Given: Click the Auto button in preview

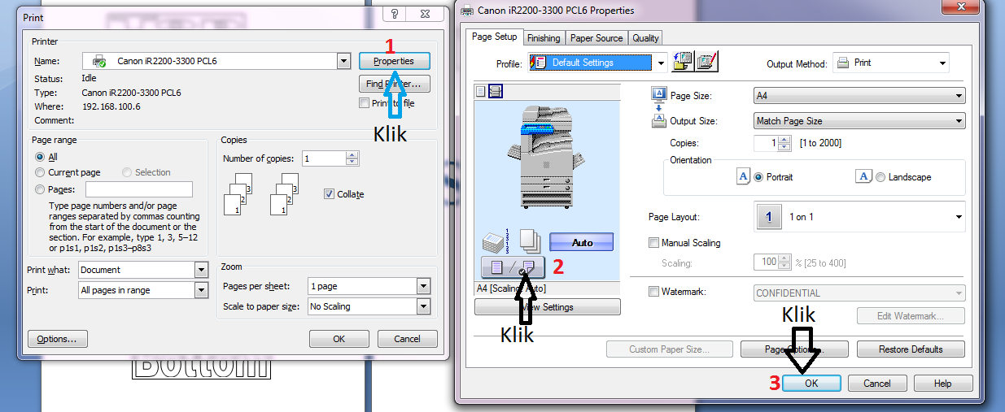Looking at the screenshot, I should 582,242.
